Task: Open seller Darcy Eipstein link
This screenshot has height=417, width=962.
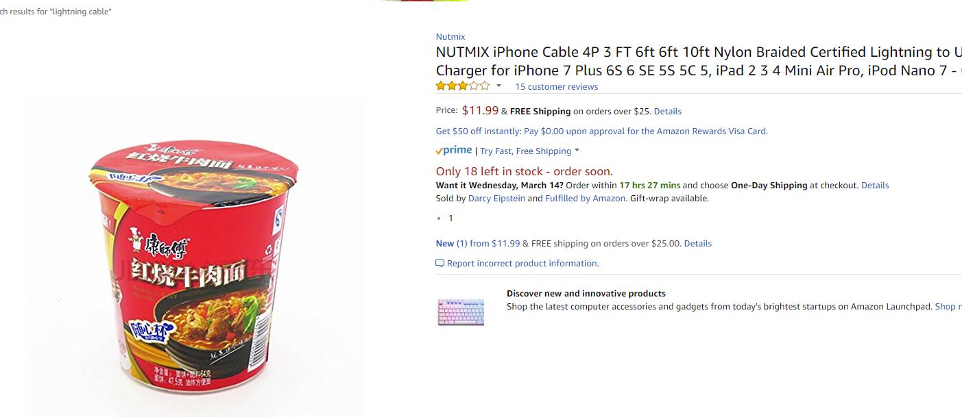Action: (x=496, y=199)
